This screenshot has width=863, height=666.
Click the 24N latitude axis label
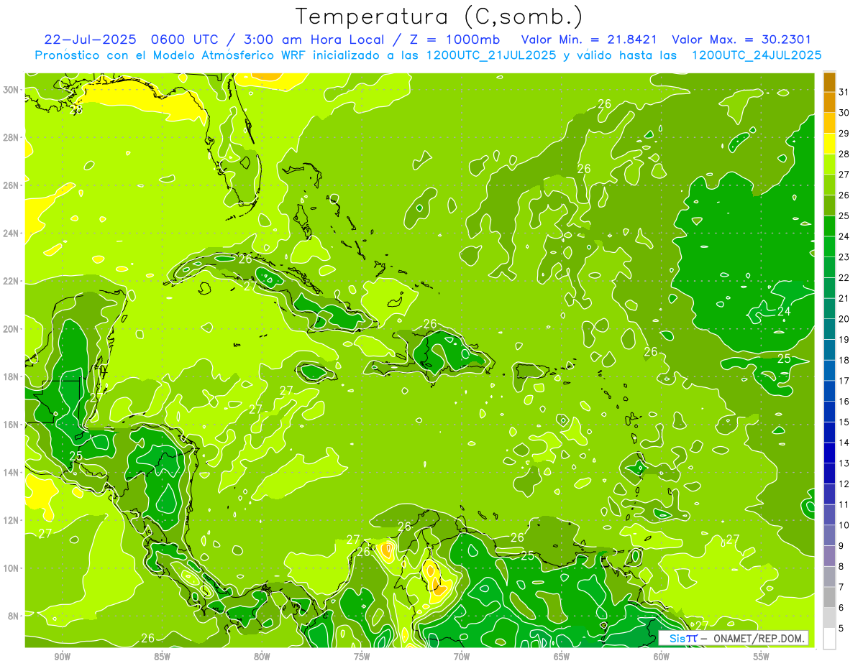point(12,233)
